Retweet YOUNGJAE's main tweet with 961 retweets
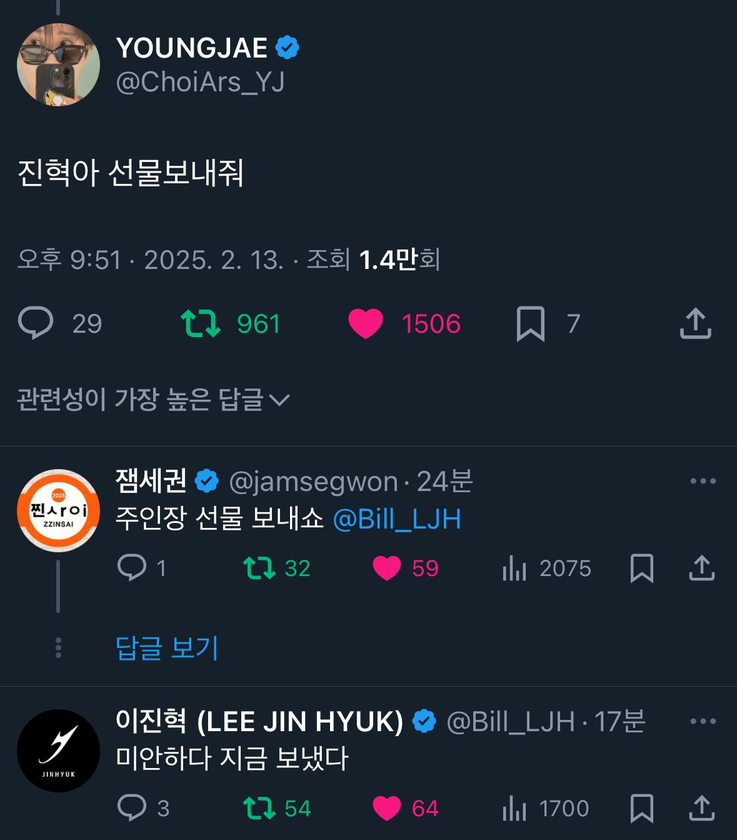The width and height of the screenshot is (737, 840). pos(201,323)
